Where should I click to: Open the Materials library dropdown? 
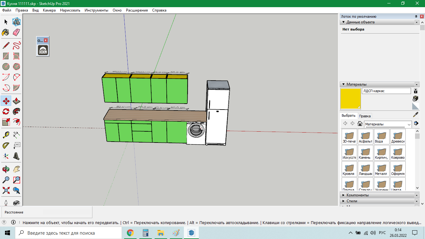[388, 124]
